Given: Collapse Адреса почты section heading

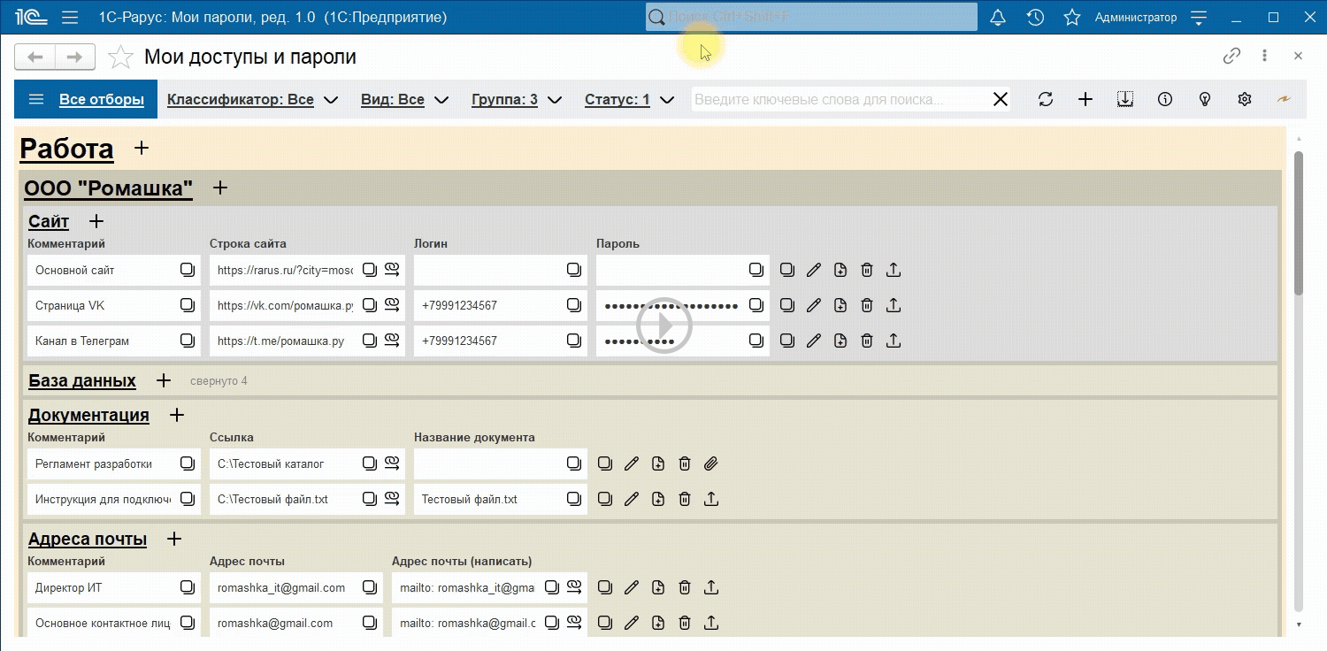Looking at the screenshot, I should click(x=88, y=540).
